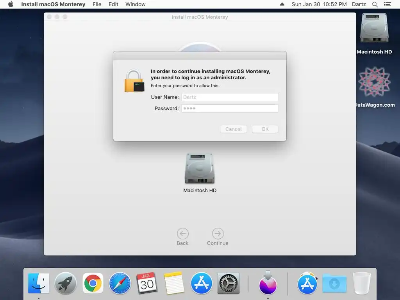Open Calendar from the Dock
Image resolution: width=400 pixels, height=300 pixels.
(147, 283)
